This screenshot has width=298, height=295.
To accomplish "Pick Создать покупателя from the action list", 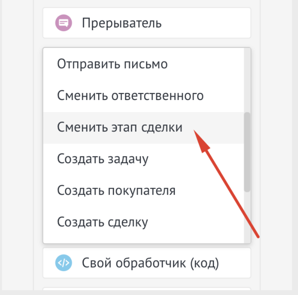I will pos(116,190).
